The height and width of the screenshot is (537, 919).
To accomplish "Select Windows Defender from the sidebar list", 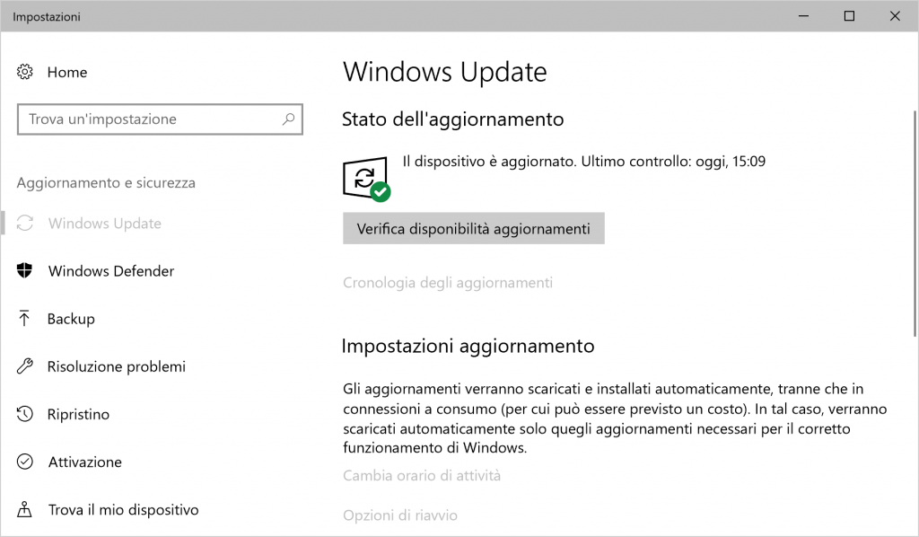I will [x=111, y=270].
